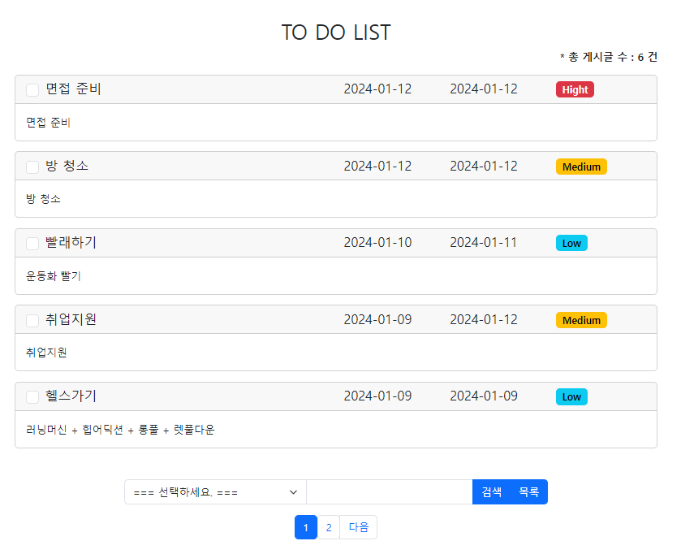Select the 헬스가기 title text
Viewport: 681px width, 554px height.
(x=71, y=396)
